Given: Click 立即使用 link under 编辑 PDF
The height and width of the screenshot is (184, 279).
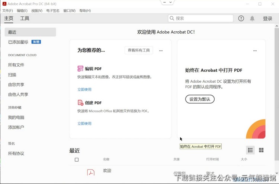Looking at the screenshot, I should pyautogui.click(x=84, y=89).
